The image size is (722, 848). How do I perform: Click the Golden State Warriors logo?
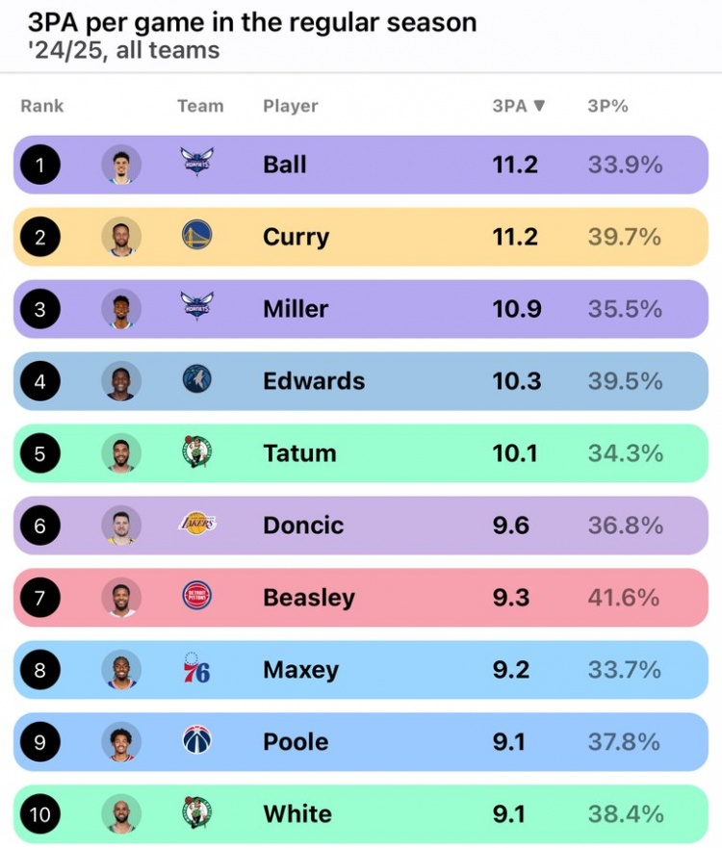[x=197, y=236]
